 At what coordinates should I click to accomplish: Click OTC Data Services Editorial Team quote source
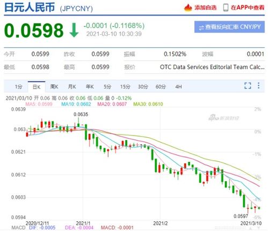point(212,67)
